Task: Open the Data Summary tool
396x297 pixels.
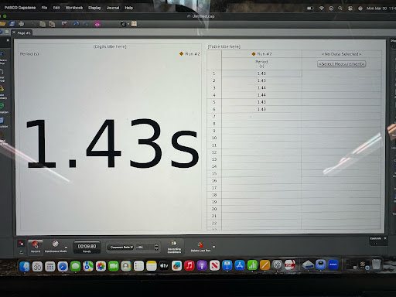Action: pyautogui.click(x=2, y=91)
